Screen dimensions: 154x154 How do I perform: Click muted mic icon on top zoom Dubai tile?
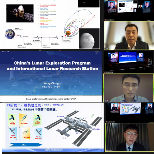tap(105, 20)
